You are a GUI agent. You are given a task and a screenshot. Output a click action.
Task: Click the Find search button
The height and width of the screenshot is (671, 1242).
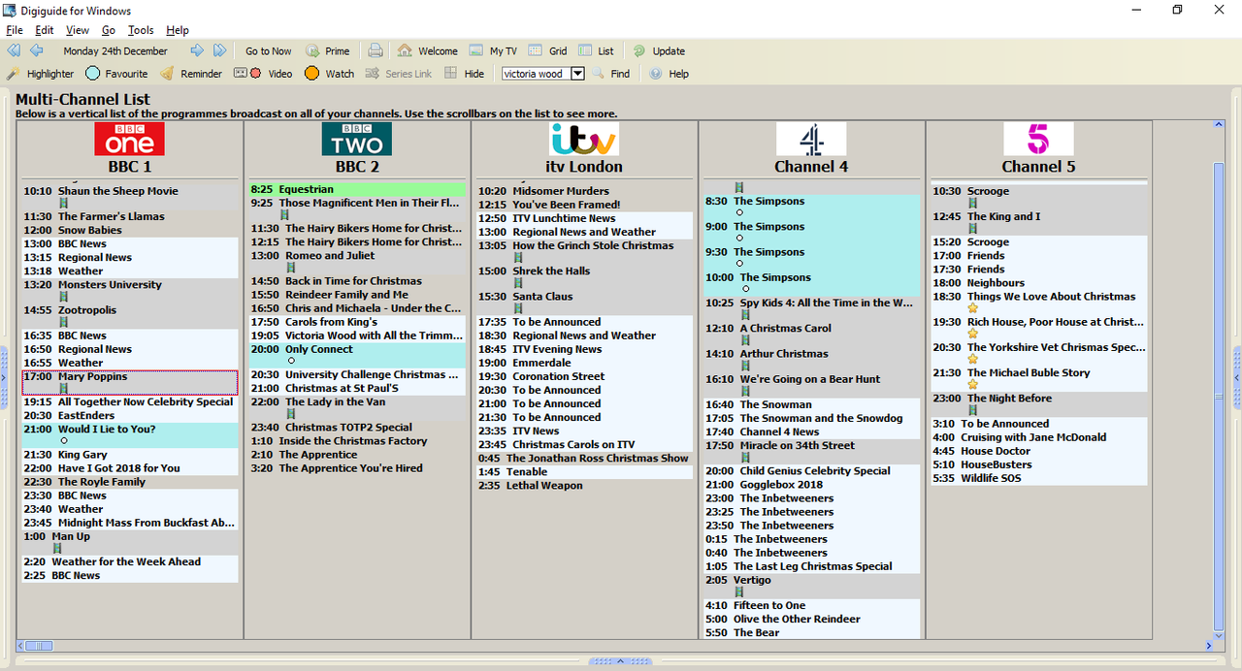[611, 74]
